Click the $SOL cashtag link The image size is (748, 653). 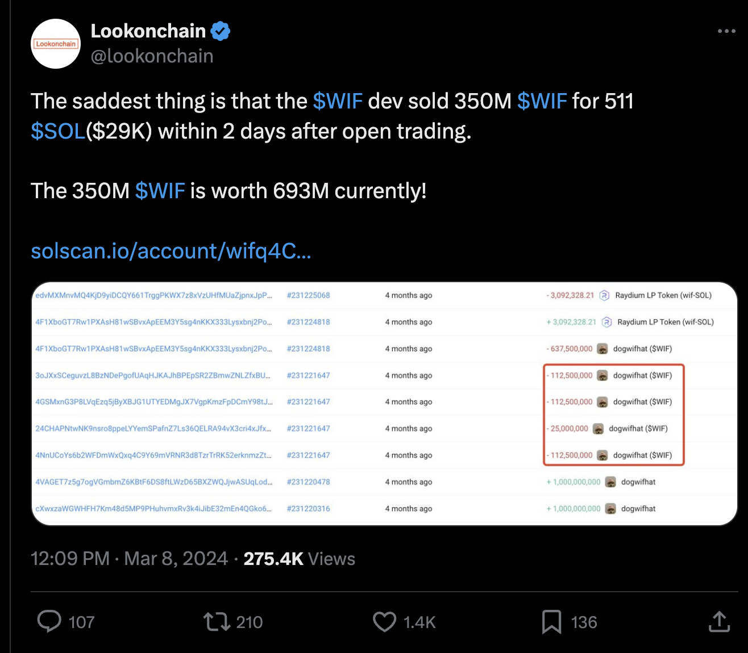tap(58, 131)
